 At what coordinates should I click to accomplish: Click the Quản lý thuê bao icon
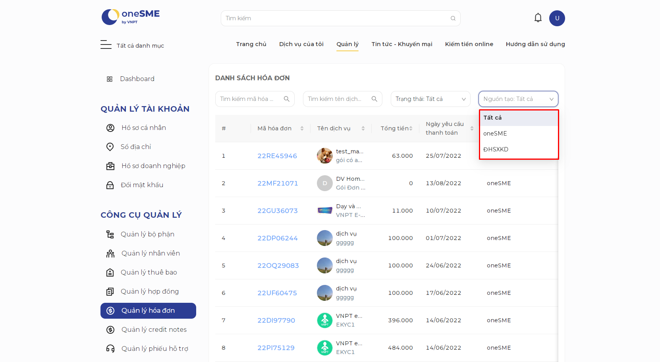tap(110, 273)
